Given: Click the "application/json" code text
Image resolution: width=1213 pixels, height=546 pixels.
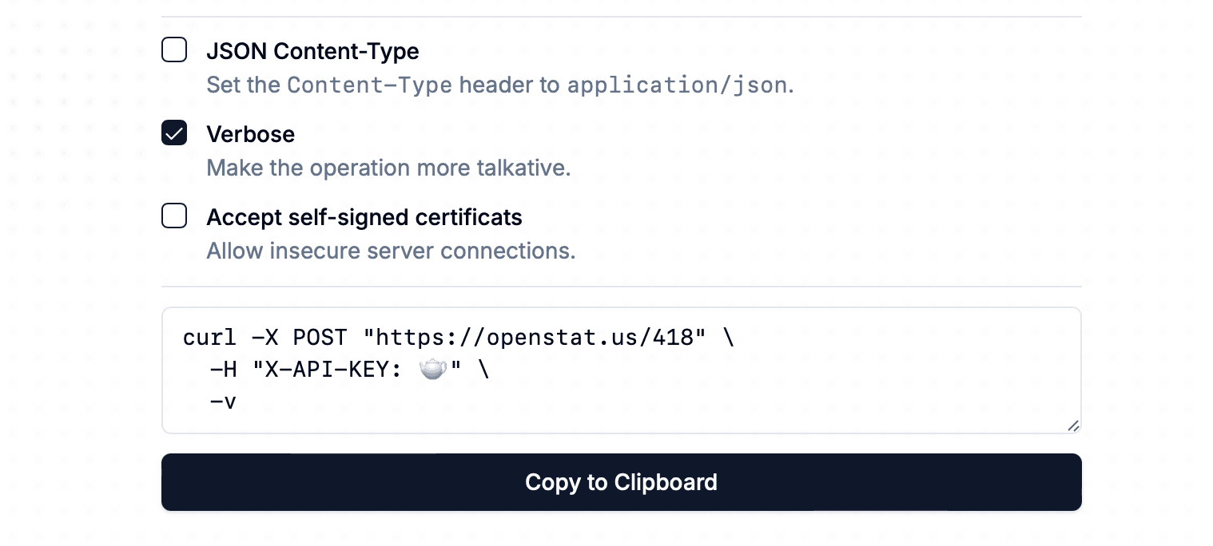Looking at the screenshot, I should 677,85.
